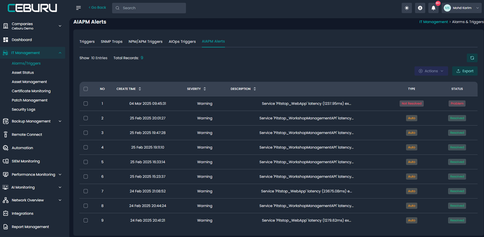Click the Performance Monitoring icon
The image size is (484, 237).
tap(5, 175)
